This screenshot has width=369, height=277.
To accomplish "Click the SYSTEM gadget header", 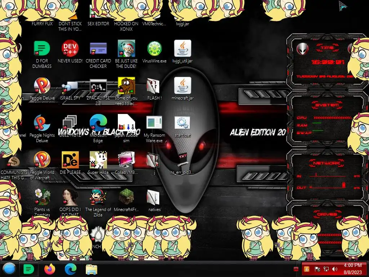I will (x=327, y=105).
